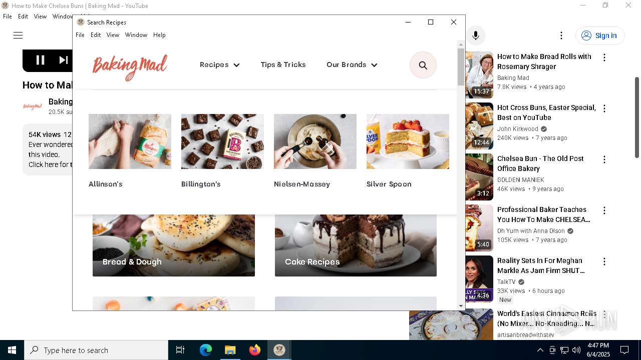The image size is (641, 360).
Task: Open Task View on the taskbar
Action: (x=180, y=350)
